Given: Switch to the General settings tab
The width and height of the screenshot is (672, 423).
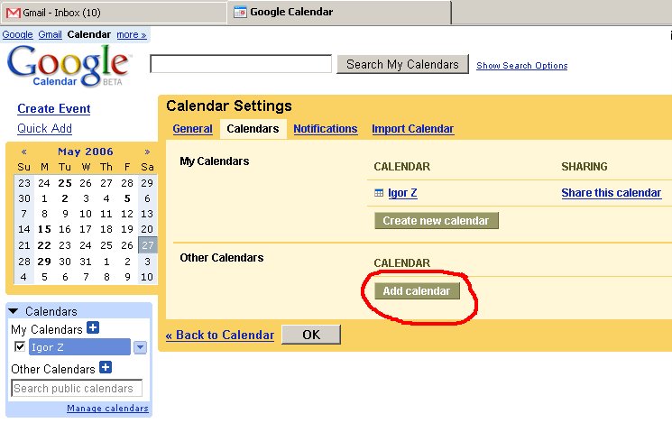Looking at the screenshot, I should [192, 129].
